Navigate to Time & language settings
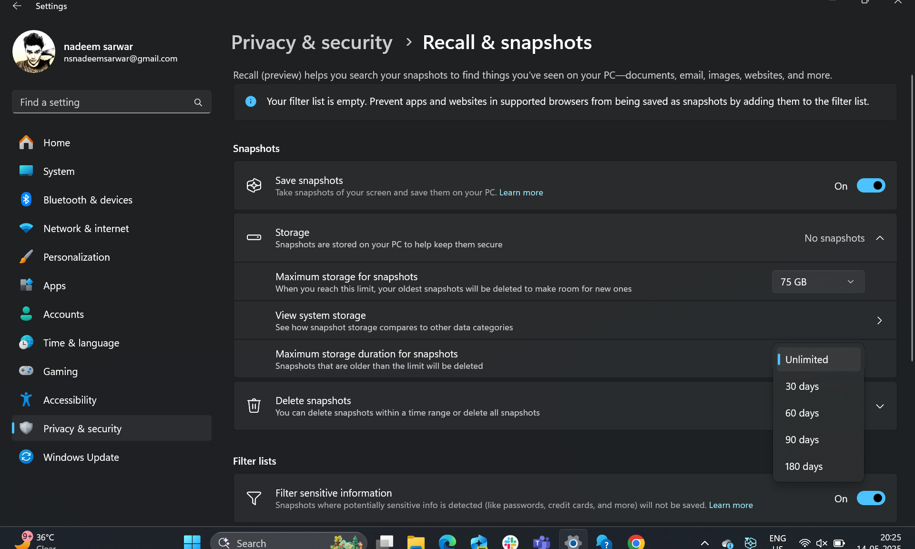 tap(81, 343)
